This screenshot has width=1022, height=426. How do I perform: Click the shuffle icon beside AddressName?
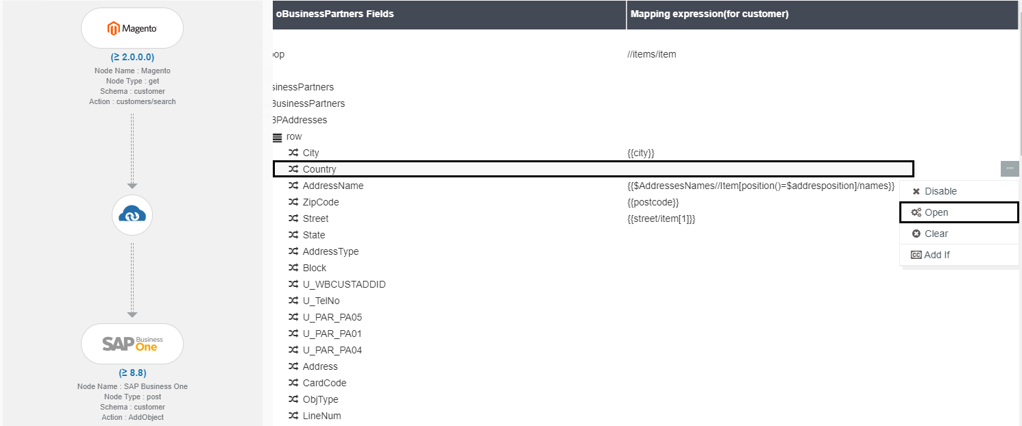(293, 186)
